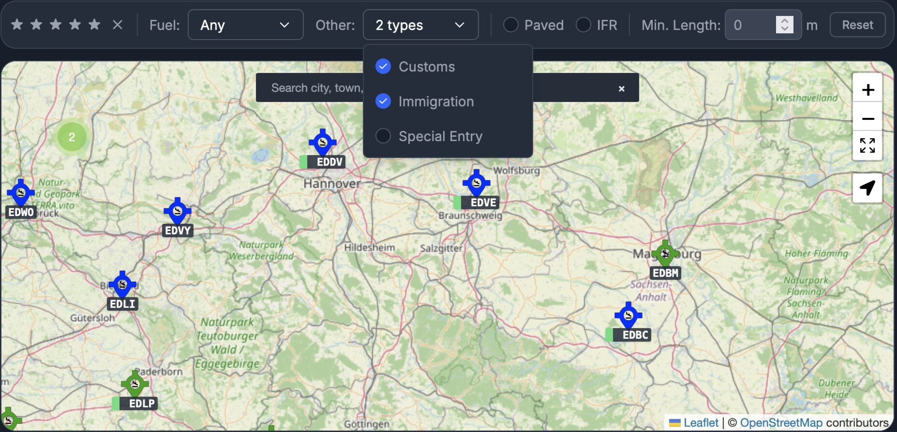Select the EDWO airport marker
Screen dimensions: 897x432
21,192
